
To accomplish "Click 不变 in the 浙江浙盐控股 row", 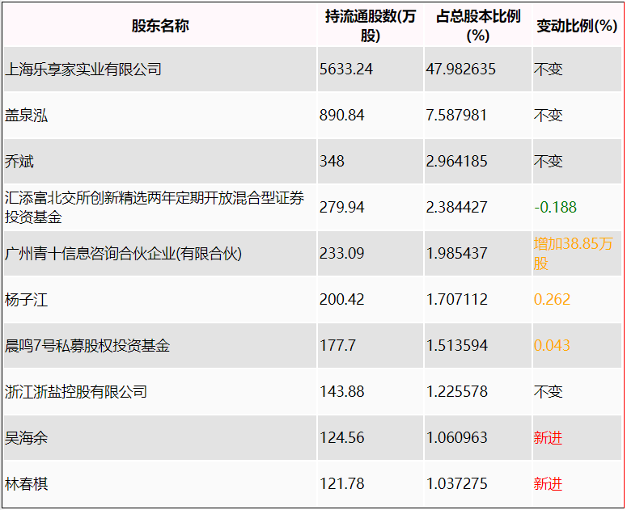I will 549,392.
